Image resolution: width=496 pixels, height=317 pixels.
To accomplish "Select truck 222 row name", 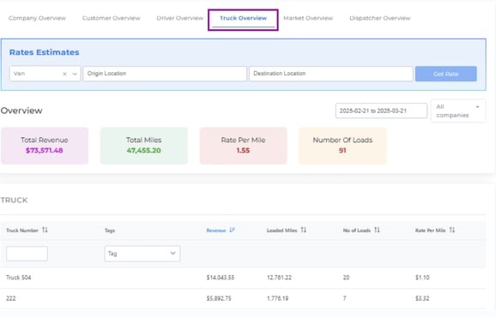I will pyautogui.click(x=11, y=298).
